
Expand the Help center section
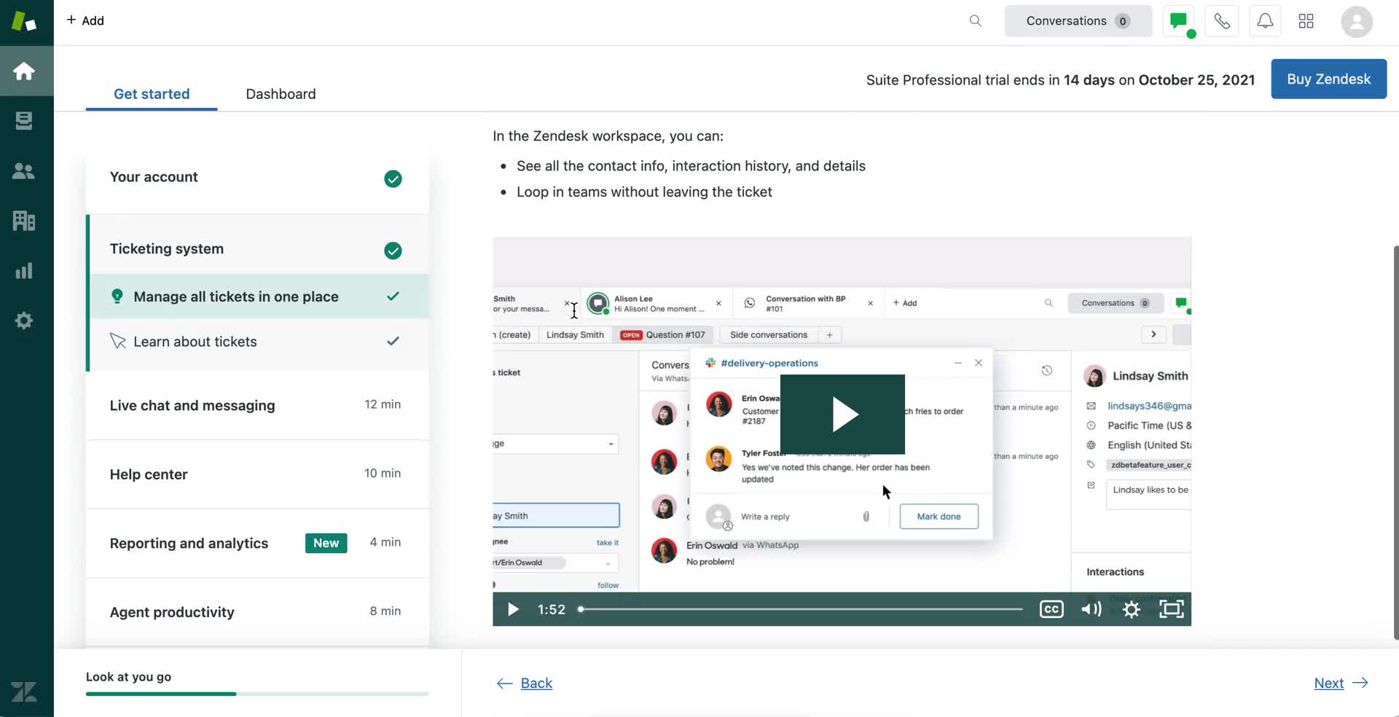pos(257,474)
